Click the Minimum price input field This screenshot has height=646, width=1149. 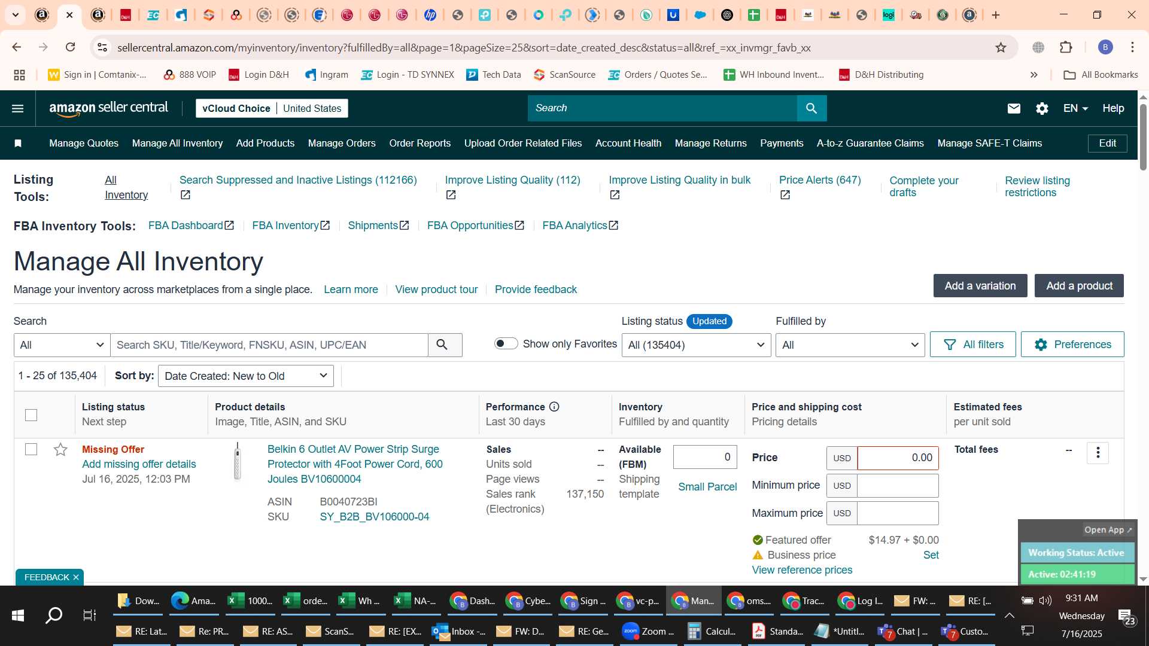coord(898,486)
